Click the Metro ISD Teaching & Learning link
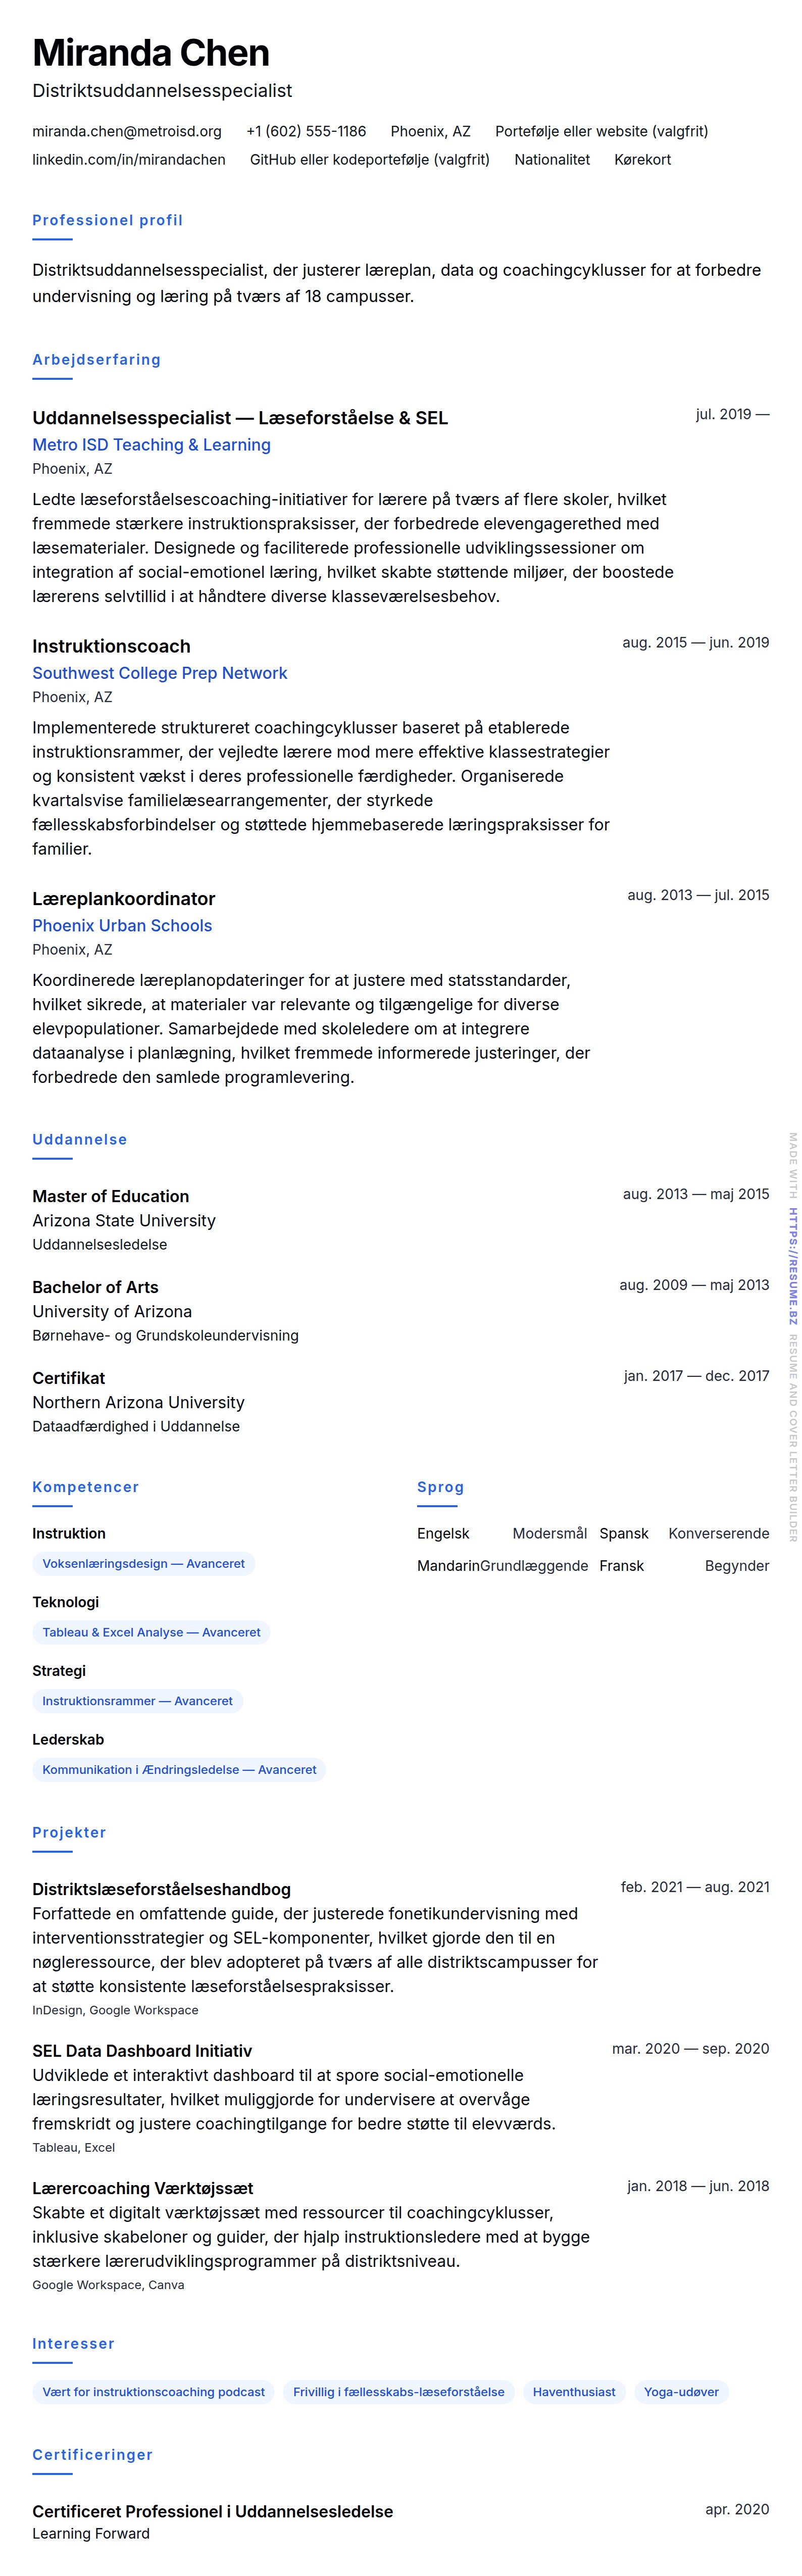 click(151, 445)
